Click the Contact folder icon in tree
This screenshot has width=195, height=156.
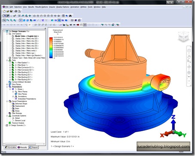coord(10,82)
